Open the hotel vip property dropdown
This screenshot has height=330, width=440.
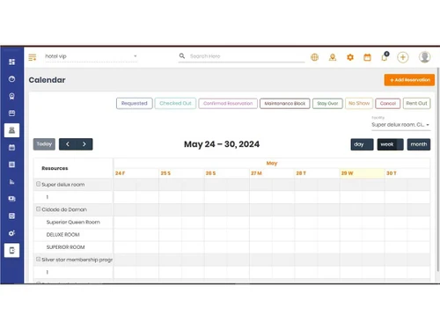(x=91, y=56)
